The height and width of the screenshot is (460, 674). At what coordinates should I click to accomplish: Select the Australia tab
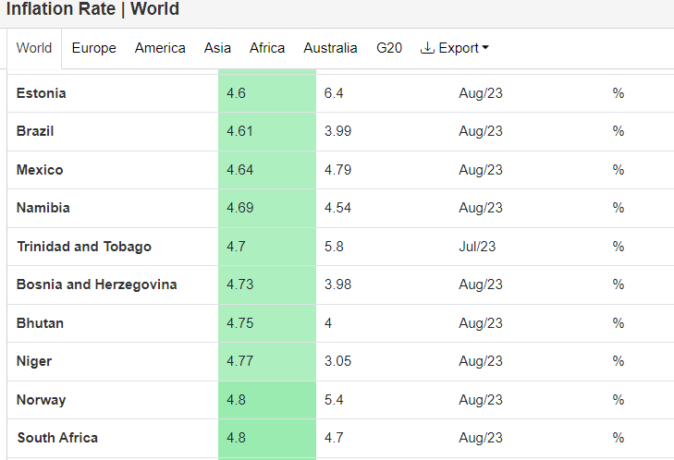(330, 48)
